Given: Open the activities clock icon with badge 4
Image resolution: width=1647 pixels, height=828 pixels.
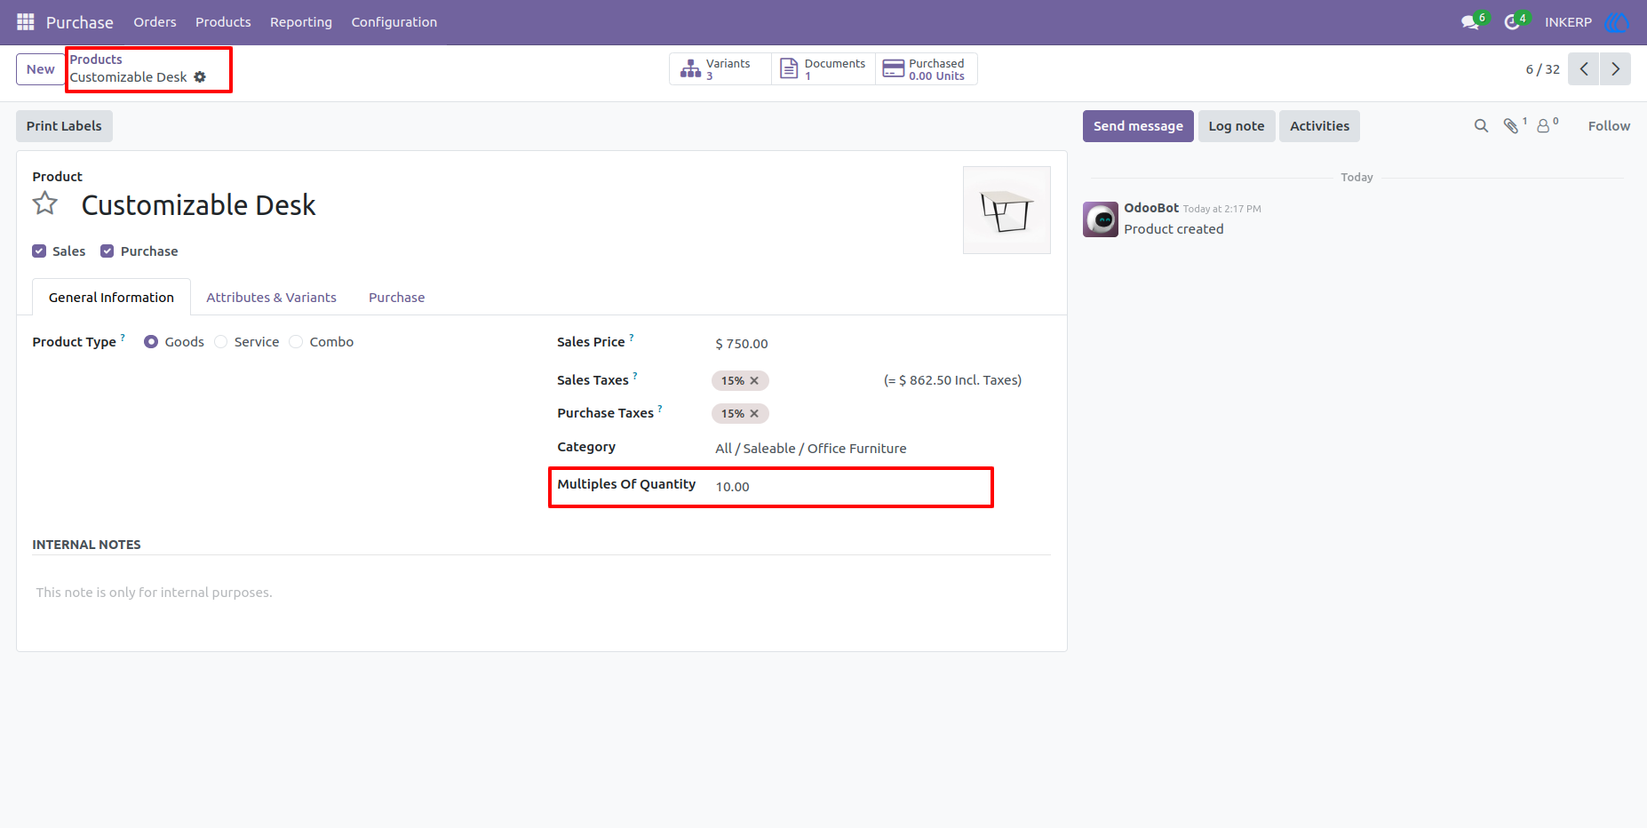Looking at the screenshot, I should pyautogui.click(x=1512, y=22).
